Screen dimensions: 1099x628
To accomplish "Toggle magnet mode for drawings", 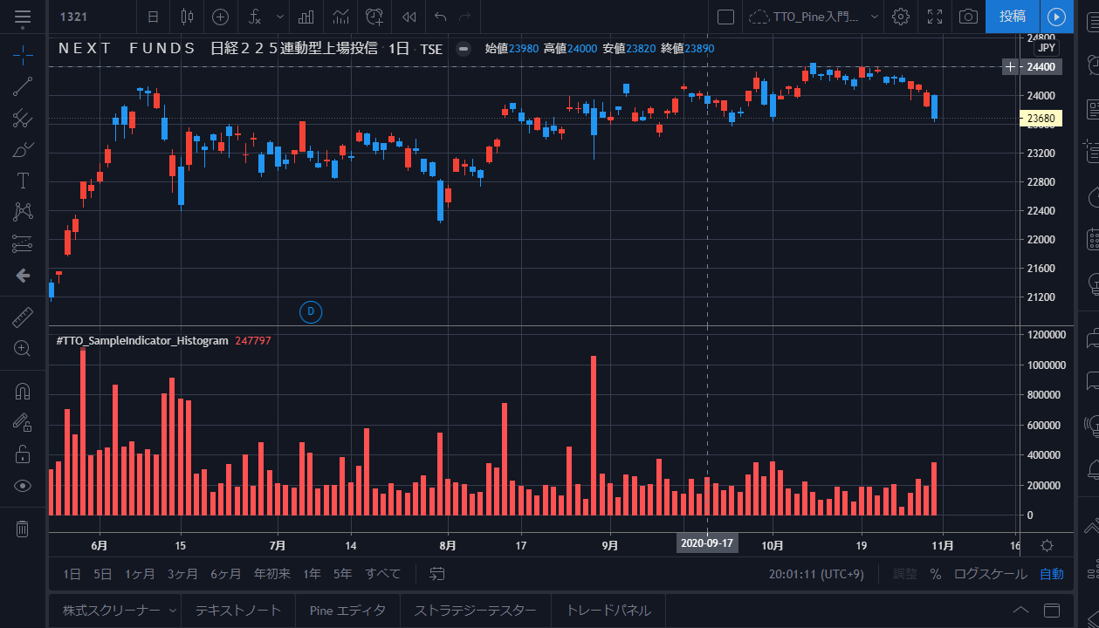I will tap(23, 392).
